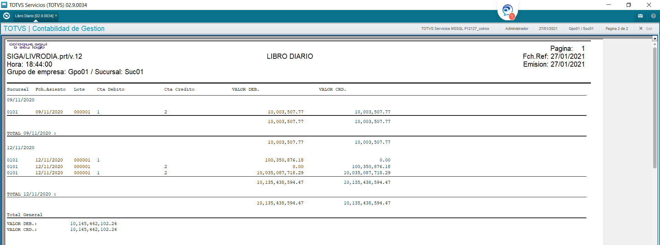Click the Hora: 18:44:00 text
The image size is (660, 245).
30,64
